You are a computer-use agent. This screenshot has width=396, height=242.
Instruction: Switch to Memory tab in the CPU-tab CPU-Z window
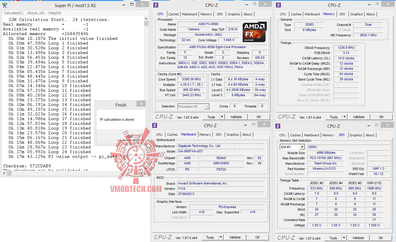(x=206, y=14)
